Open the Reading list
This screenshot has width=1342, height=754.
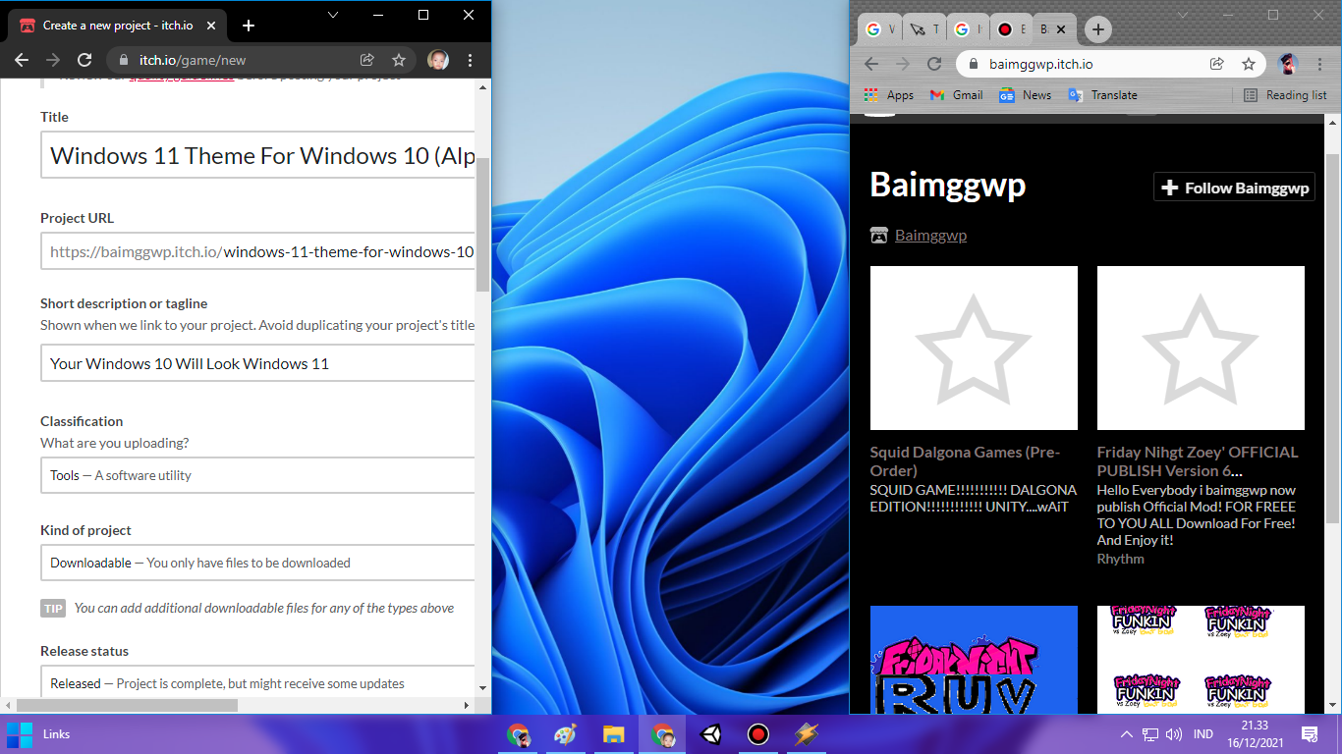1285,95
